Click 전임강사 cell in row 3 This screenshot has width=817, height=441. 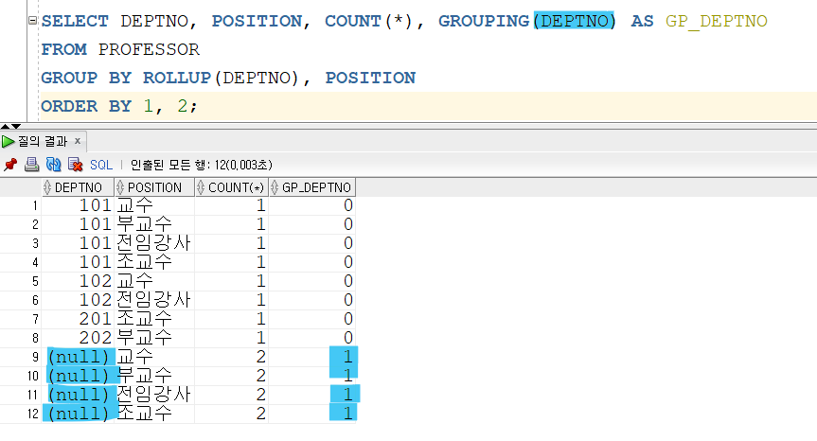tap(154, 243)
